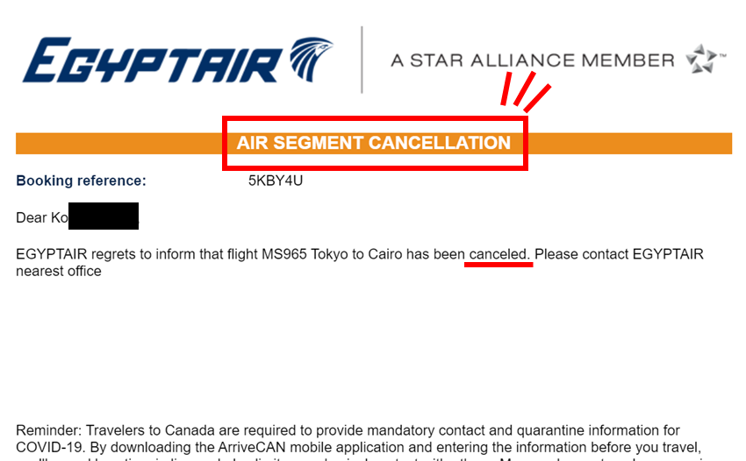Click the A STAR ALLIANCE MEMBER text
746x461 pixels.
click(533, 60)
